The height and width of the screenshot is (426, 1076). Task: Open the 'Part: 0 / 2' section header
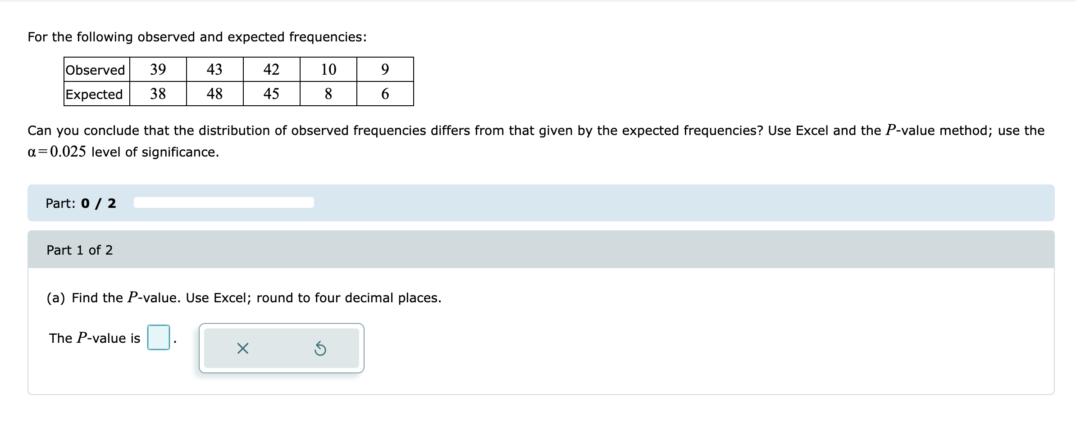pyautogui.click(x=80, y=203)
